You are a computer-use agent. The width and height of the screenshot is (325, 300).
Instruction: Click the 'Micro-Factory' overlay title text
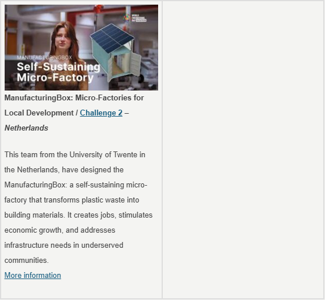pyautogui.click(x=55, y=78)
